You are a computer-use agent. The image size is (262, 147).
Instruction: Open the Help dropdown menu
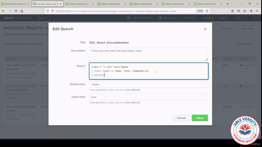pyautogui.click(x=223, y=18)
